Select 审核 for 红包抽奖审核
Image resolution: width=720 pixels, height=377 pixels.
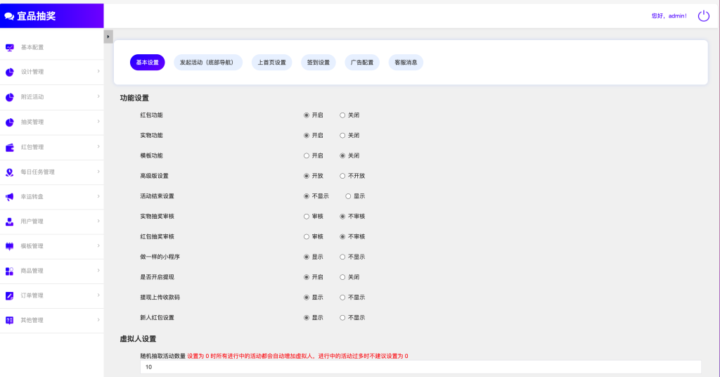tap(307, 236)
